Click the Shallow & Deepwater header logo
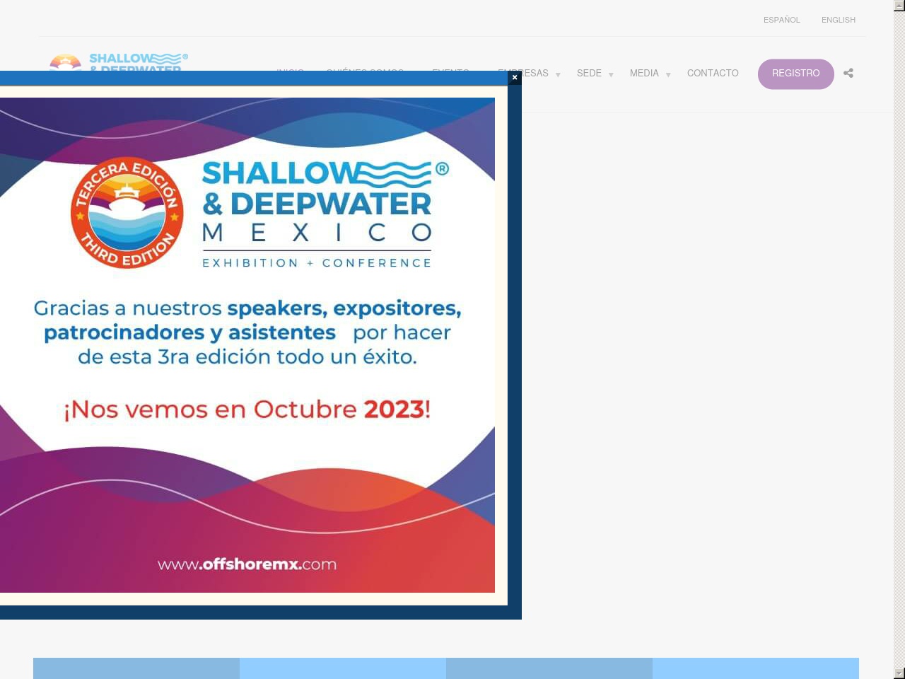This screenshot has width=905, height=679. pos(119,62)
